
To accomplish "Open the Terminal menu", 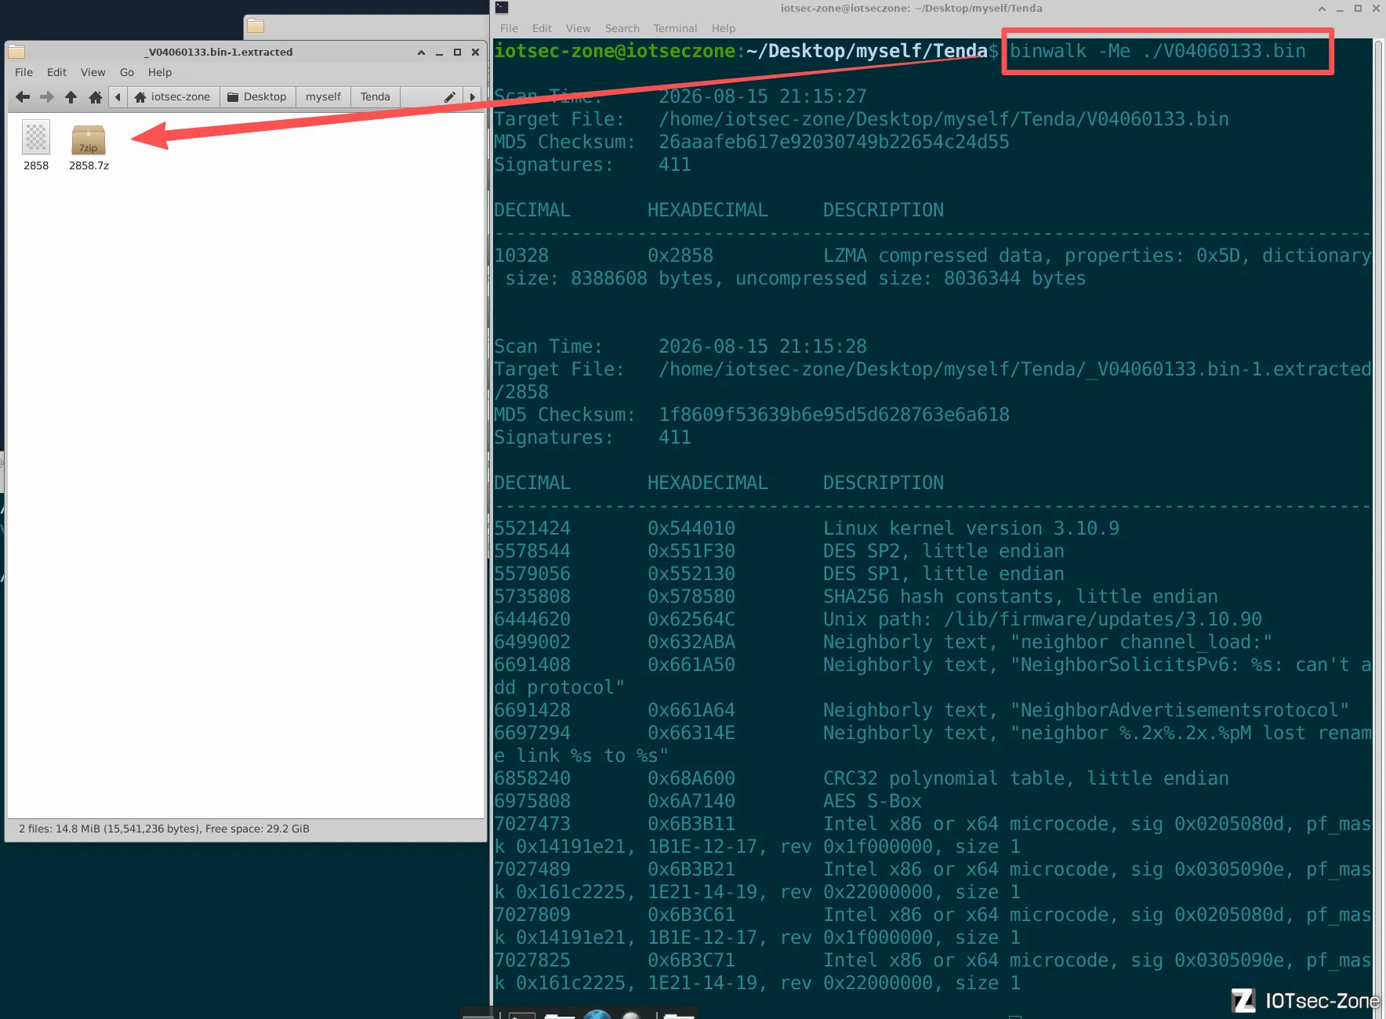I will 675,28.
